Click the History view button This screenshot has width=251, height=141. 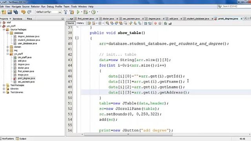point(80,23)
